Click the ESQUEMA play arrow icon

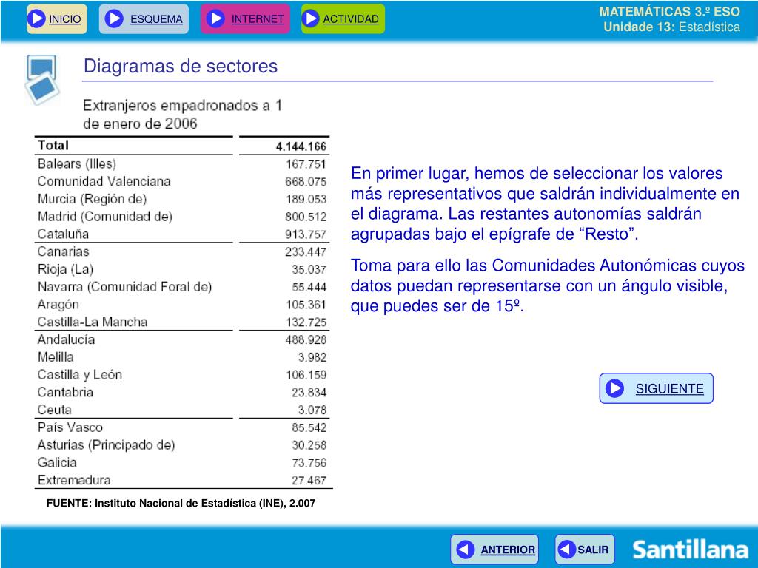click(114, 18)
